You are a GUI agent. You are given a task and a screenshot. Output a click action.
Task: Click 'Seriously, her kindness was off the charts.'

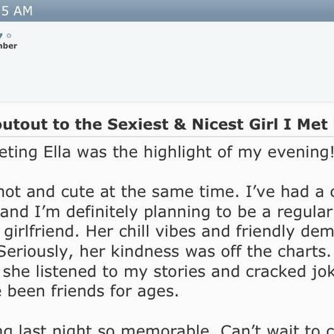165,252
